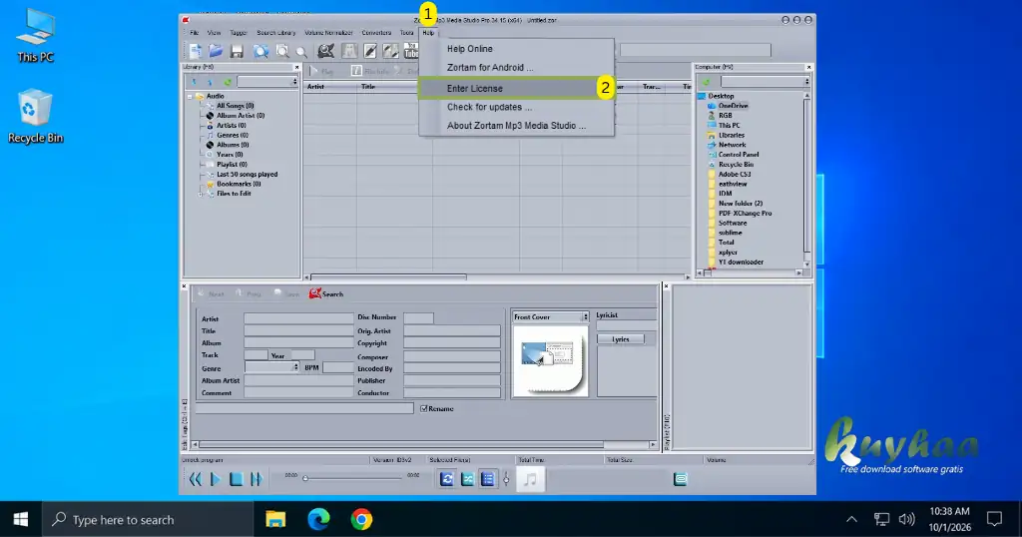Open the Library panel filter dropdown
The height and width of the screenshot is (537, 1022).
(x=294, y=82)
